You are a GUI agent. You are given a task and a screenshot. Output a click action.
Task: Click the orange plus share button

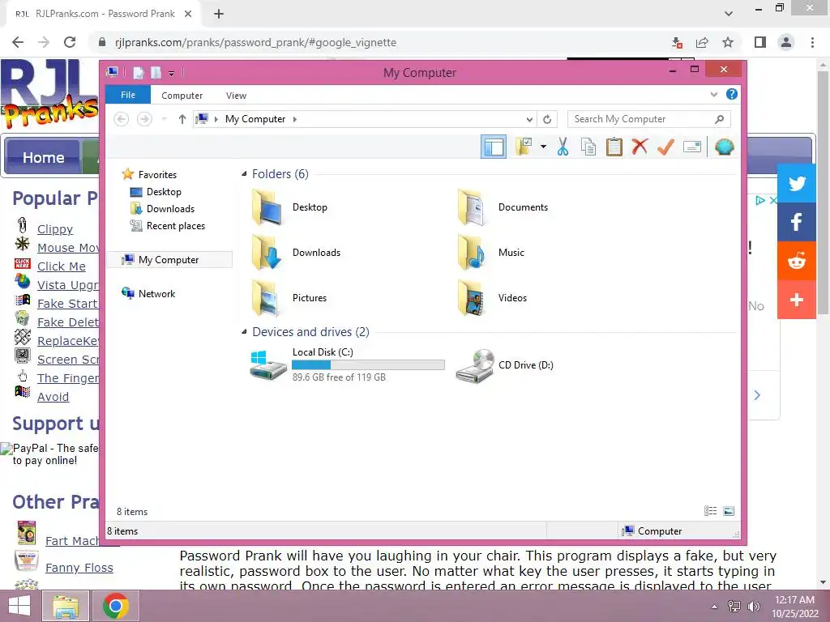coord(796,300)
